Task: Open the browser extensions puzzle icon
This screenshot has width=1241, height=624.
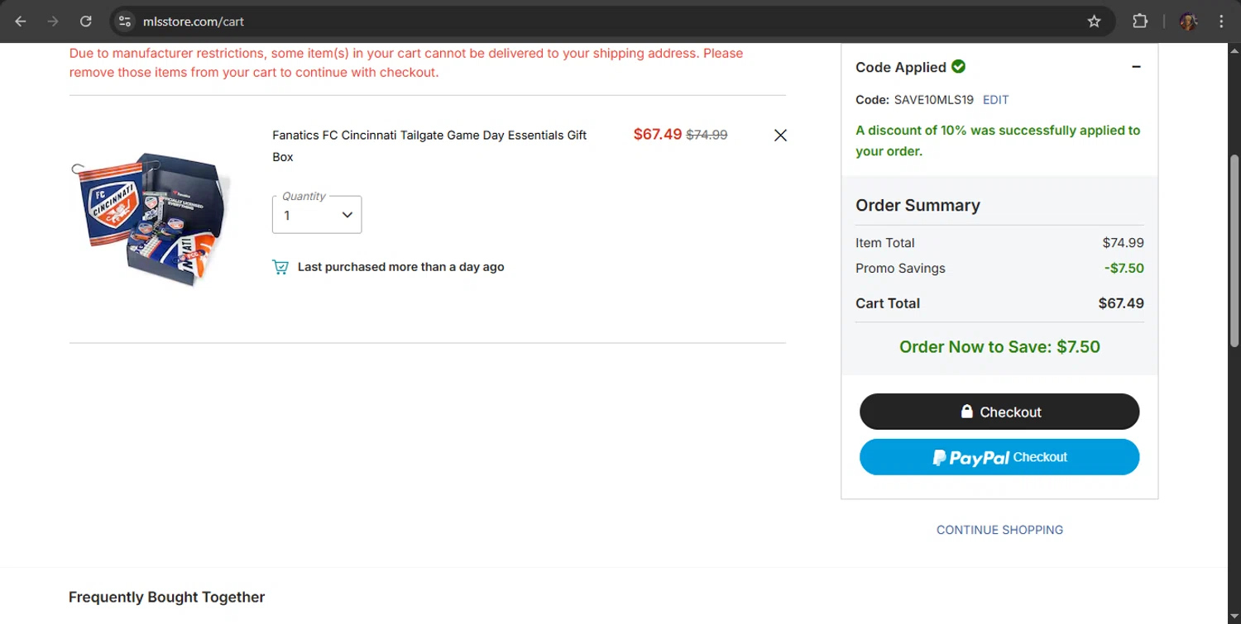Action: tap(1140, 21)
